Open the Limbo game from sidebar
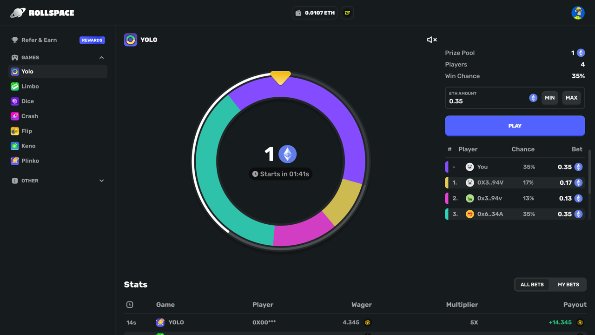 [30, 87]
